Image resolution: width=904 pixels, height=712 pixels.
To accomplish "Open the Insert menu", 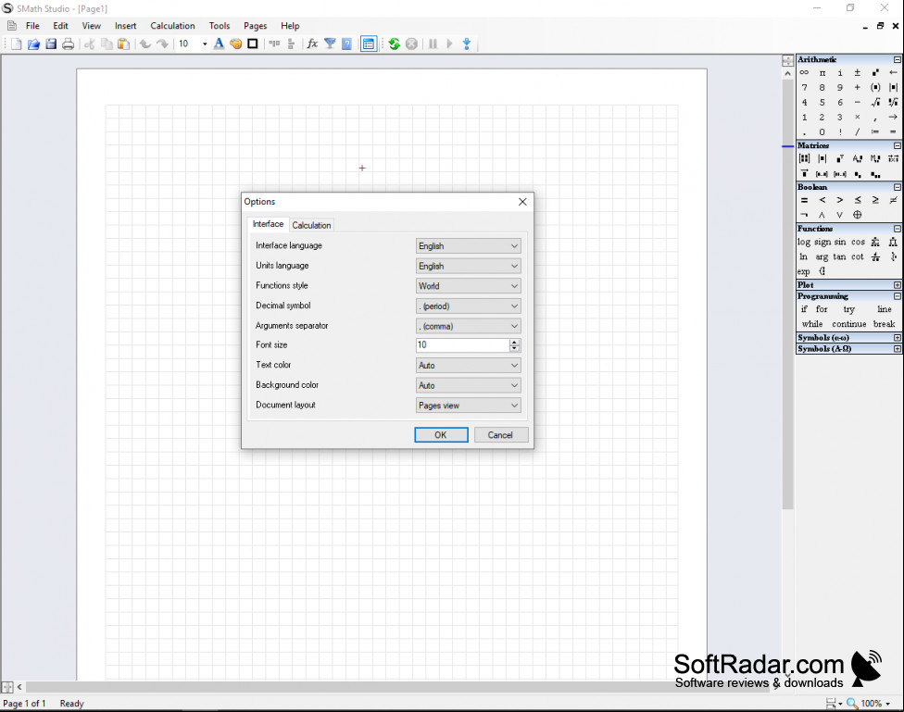I will [125, 26].
